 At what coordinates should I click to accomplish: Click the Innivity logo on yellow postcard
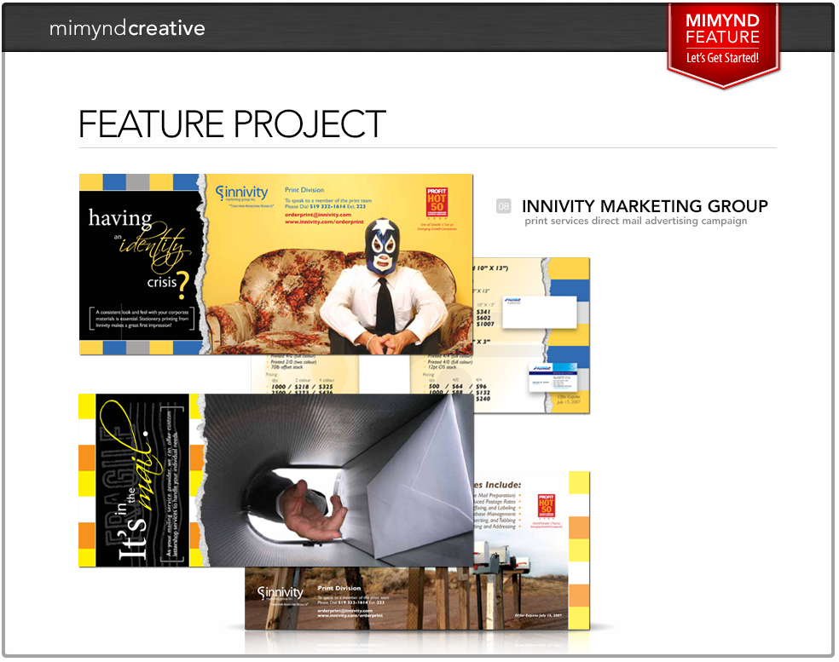pos(241,196)
